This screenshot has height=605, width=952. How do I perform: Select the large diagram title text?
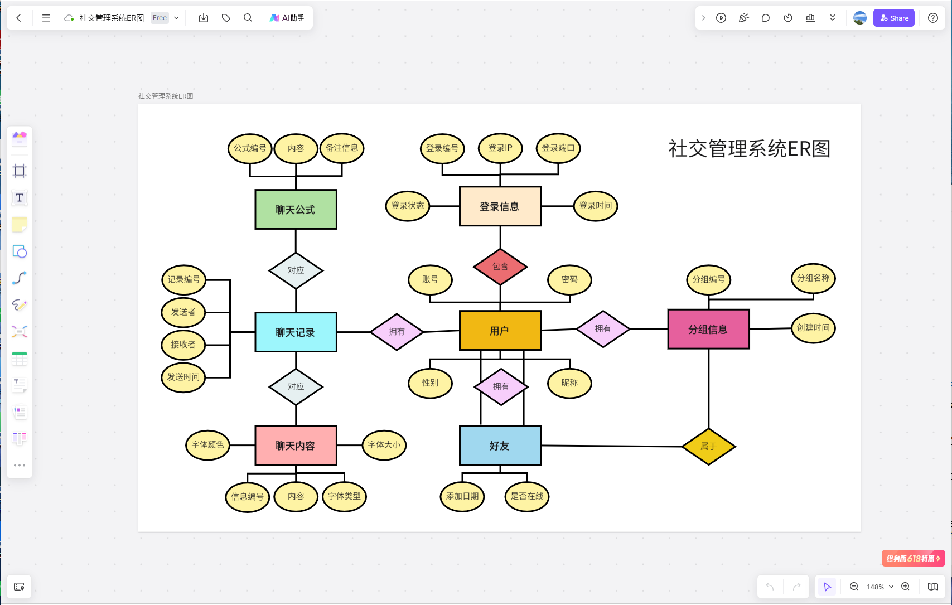[x=750, y=149]
